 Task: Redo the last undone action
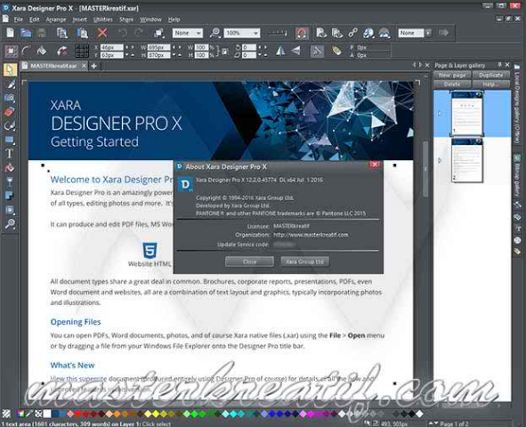click(139, 33)
